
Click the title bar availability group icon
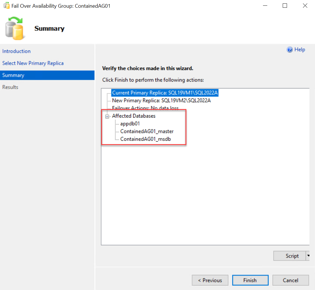(x=6, y=6)
